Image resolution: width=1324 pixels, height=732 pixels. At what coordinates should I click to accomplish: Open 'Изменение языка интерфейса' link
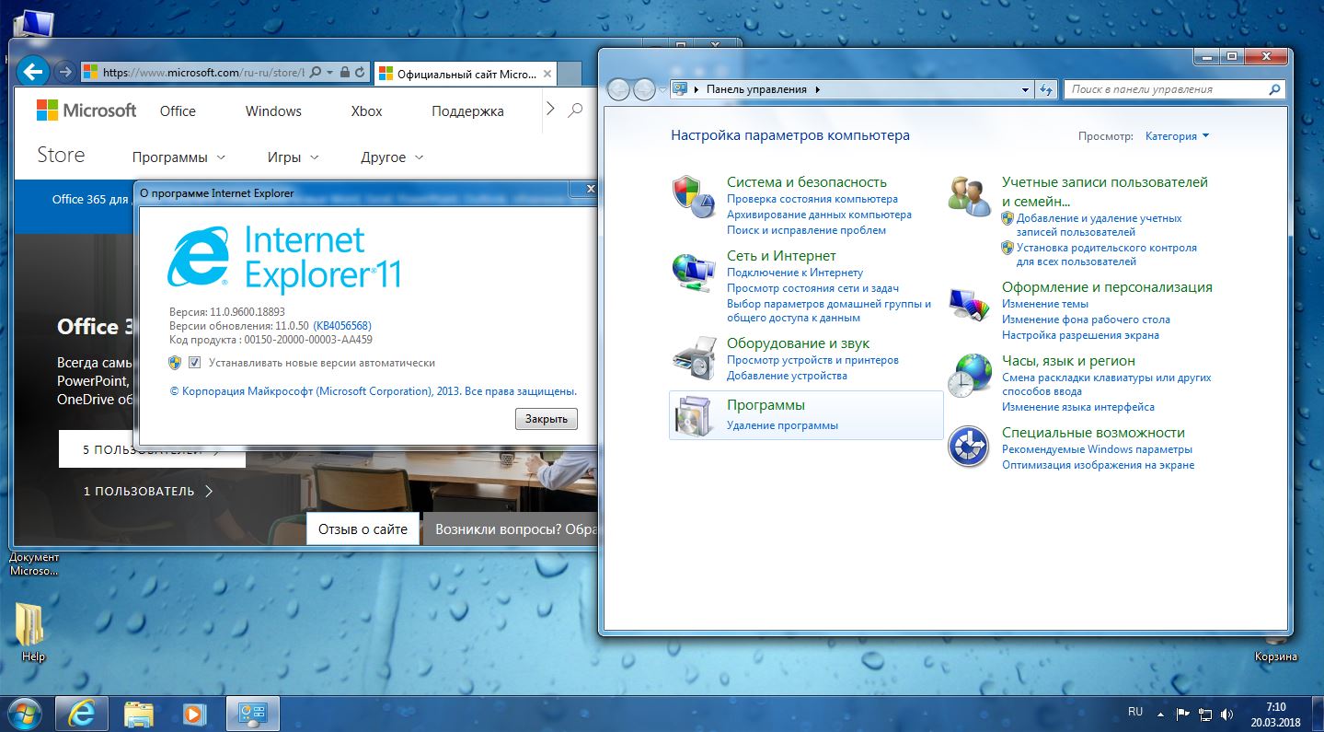1078,407
